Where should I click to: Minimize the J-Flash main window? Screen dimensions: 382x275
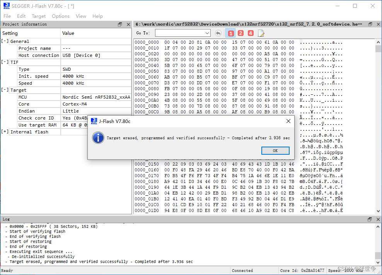click(338, 6)
